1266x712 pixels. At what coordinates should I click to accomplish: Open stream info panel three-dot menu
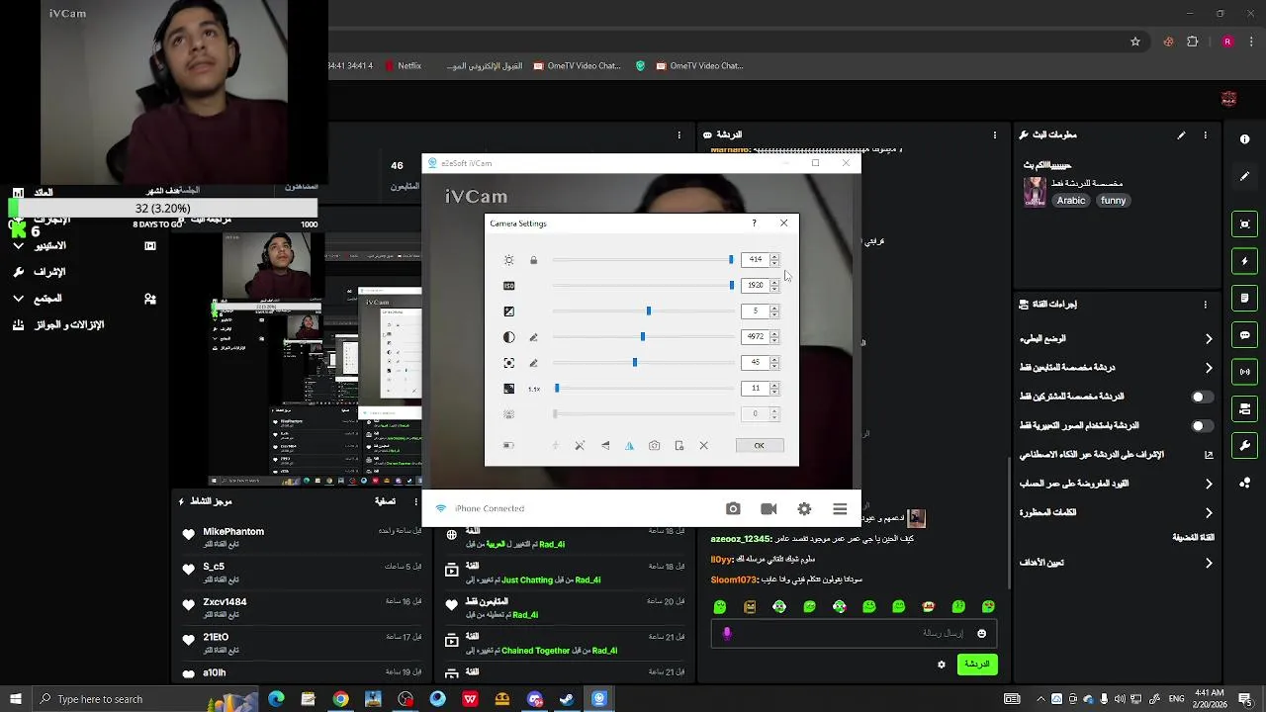[x=1205, y=135]
